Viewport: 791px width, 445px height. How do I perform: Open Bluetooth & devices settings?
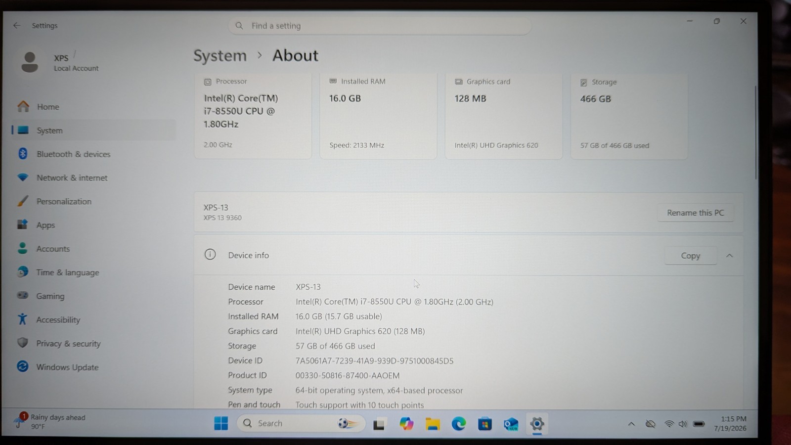[94, 154]
